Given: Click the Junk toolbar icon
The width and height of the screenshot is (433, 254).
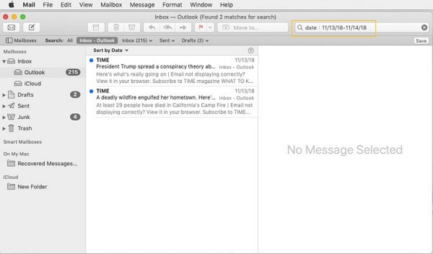Looking at the screenshot, I should (x=132, y=28).
